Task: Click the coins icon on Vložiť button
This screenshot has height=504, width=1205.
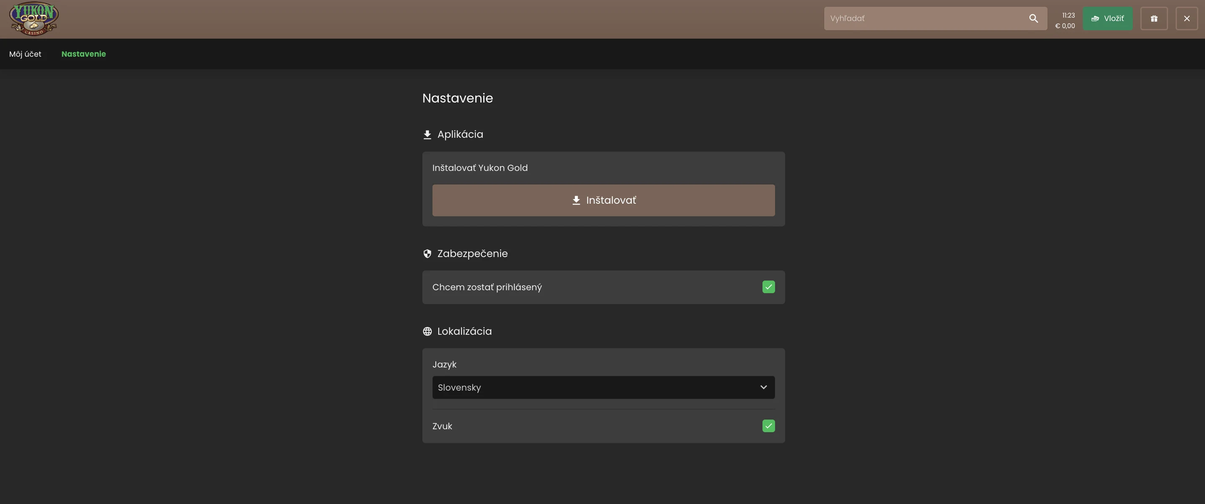Action: pyautogui.click(x=1095, y=19)
